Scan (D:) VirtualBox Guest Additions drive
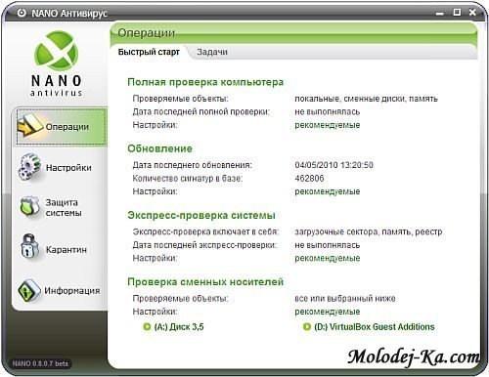 [x=375, y=326]
